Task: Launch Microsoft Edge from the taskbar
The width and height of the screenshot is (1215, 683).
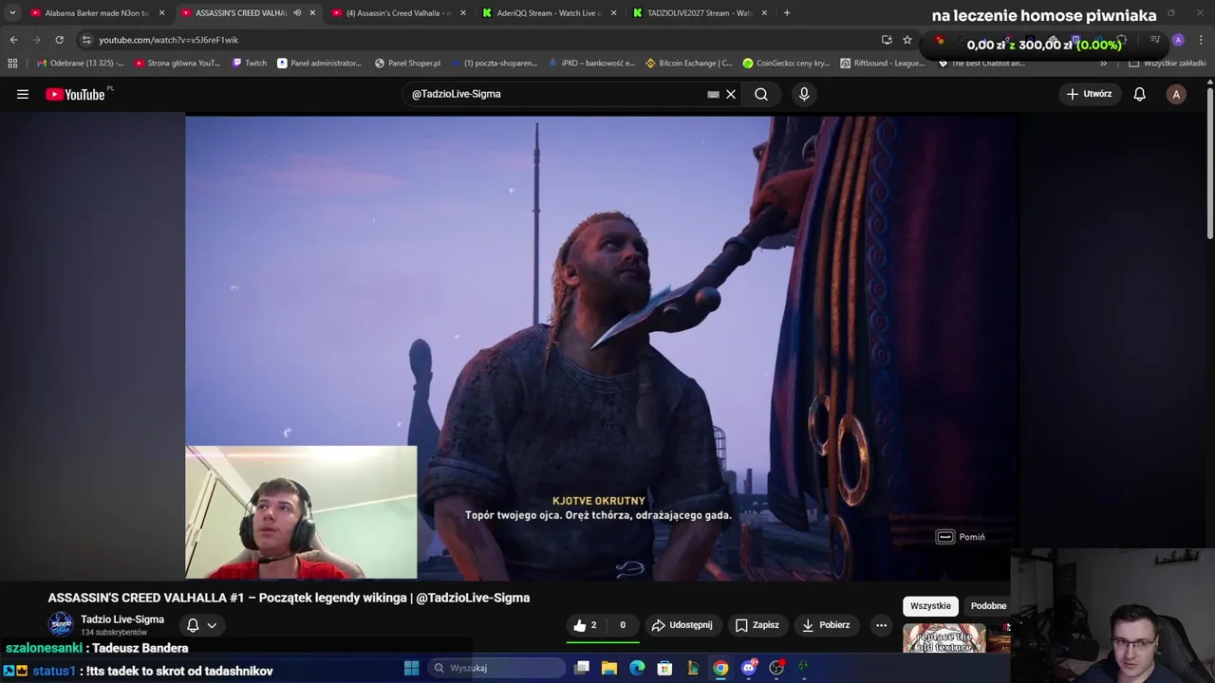Action: [x=637, y=668]
